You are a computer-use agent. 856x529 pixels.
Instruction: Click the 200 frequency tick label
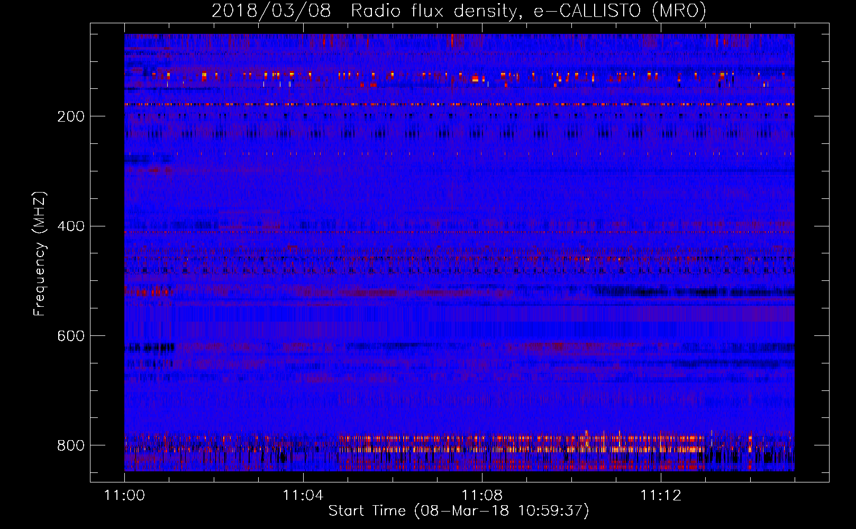[x=71, y=116]
